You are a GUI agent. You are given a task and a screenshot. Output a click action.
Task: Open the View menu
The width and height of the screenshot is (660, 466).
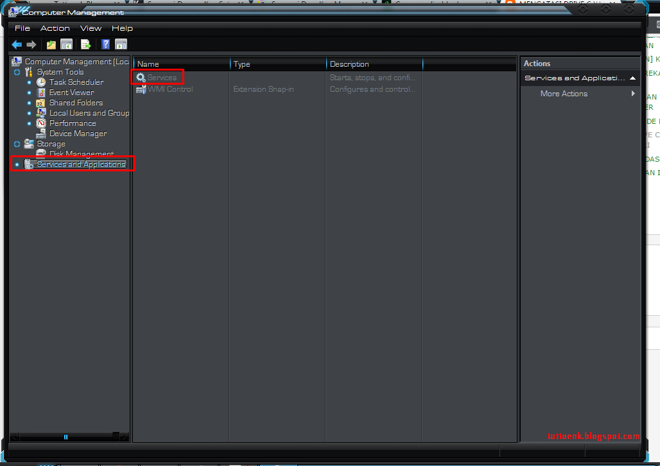[91, 28]
